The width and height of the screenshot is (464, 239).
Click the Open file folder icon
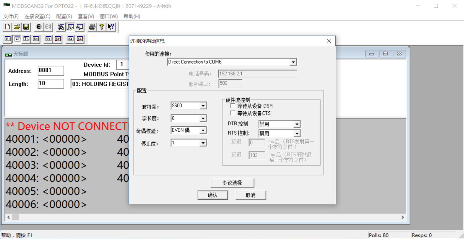point(17,27)
